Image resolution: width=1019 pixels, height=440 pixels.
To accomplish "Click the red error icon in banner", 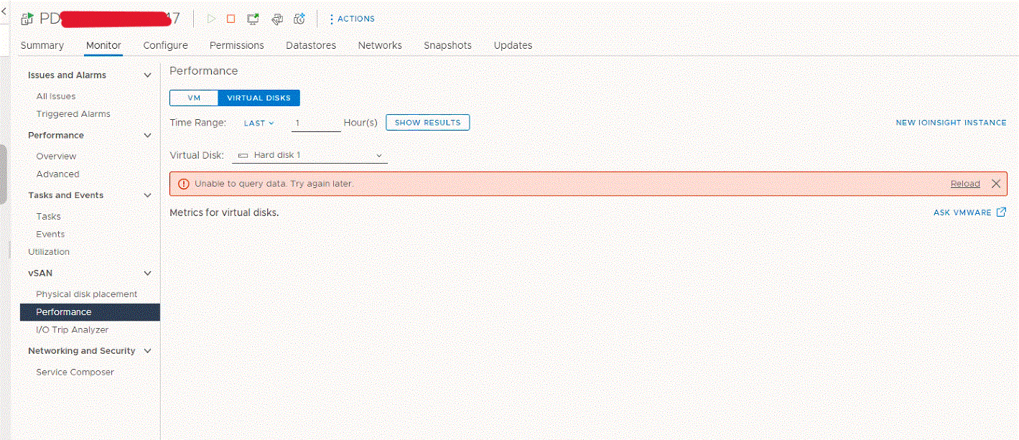I will pyautogui.click(x=183, y=184).
